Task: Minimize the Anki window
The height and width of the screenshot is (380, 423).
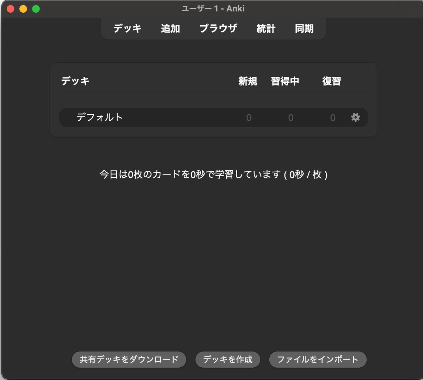Action: point(23,9)
